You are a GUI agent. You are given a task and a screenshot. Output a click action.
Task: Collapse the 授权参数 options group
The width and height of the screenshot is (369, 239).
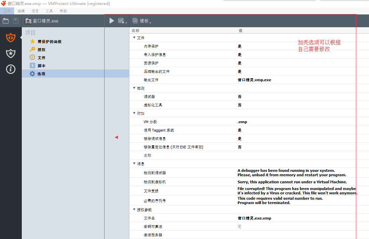tap(134, 209)
